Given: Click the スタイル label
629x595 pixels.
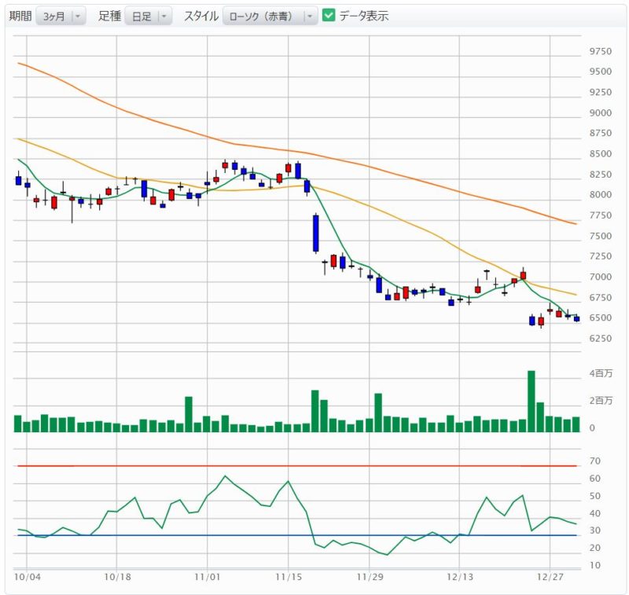Looking at the screenshot, I should click(201, 16).
